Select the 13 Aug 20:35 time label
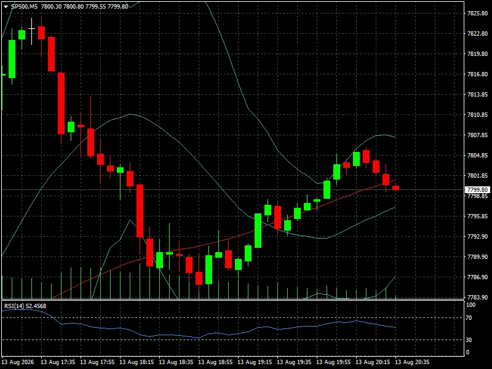The height and width of the screenshot is (369, 492). pyautogui.click(x=412, y=362)
